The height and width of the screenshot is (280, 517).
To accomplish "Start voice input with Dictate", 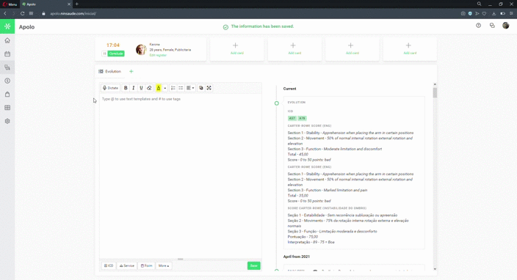I will (x=110, y=88).
